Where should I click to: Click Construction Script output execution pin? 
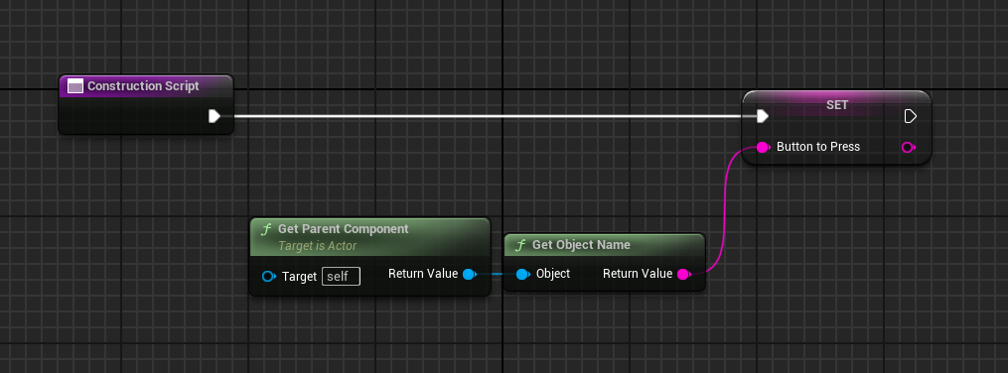[x=215, y=116]
